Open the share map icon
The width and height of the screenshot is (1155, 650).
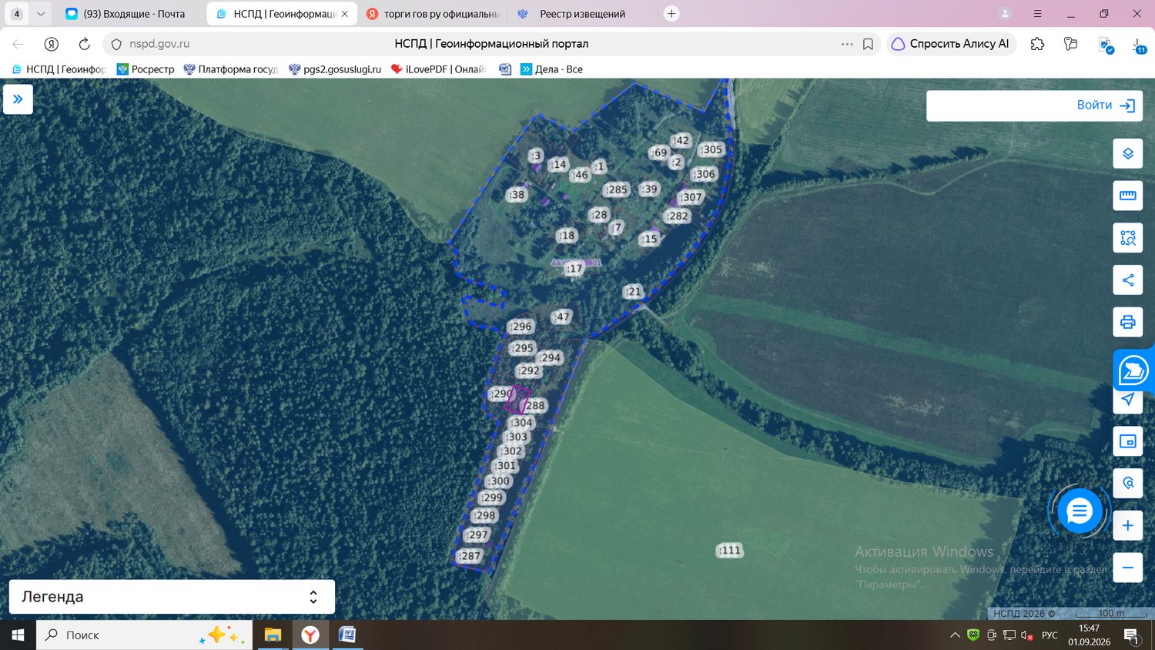point(1127,280)
